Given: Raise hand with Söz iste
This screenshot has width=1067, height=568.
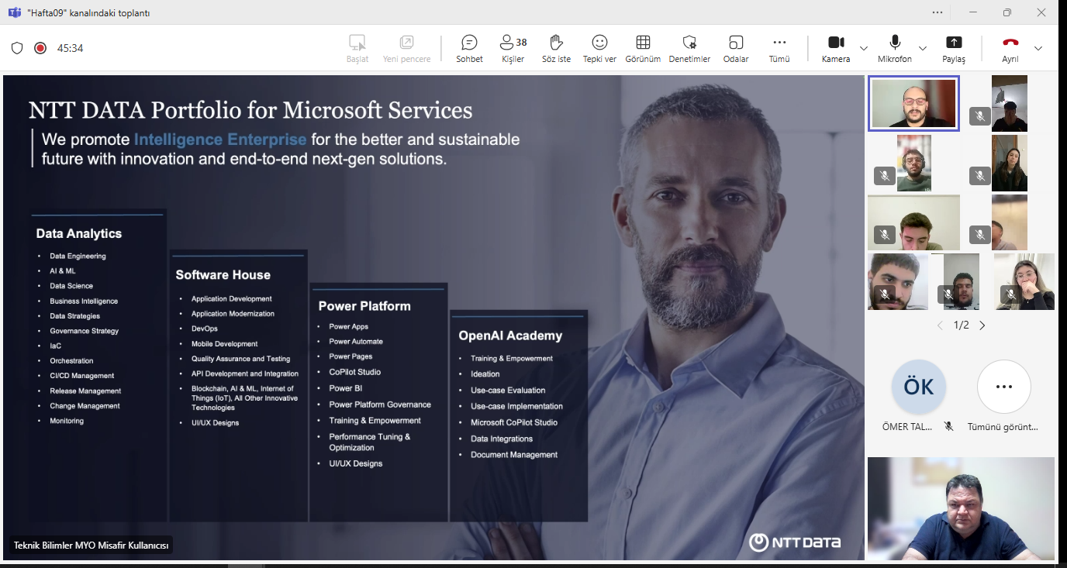Looking at the screenshot, I should coord(555,48).
